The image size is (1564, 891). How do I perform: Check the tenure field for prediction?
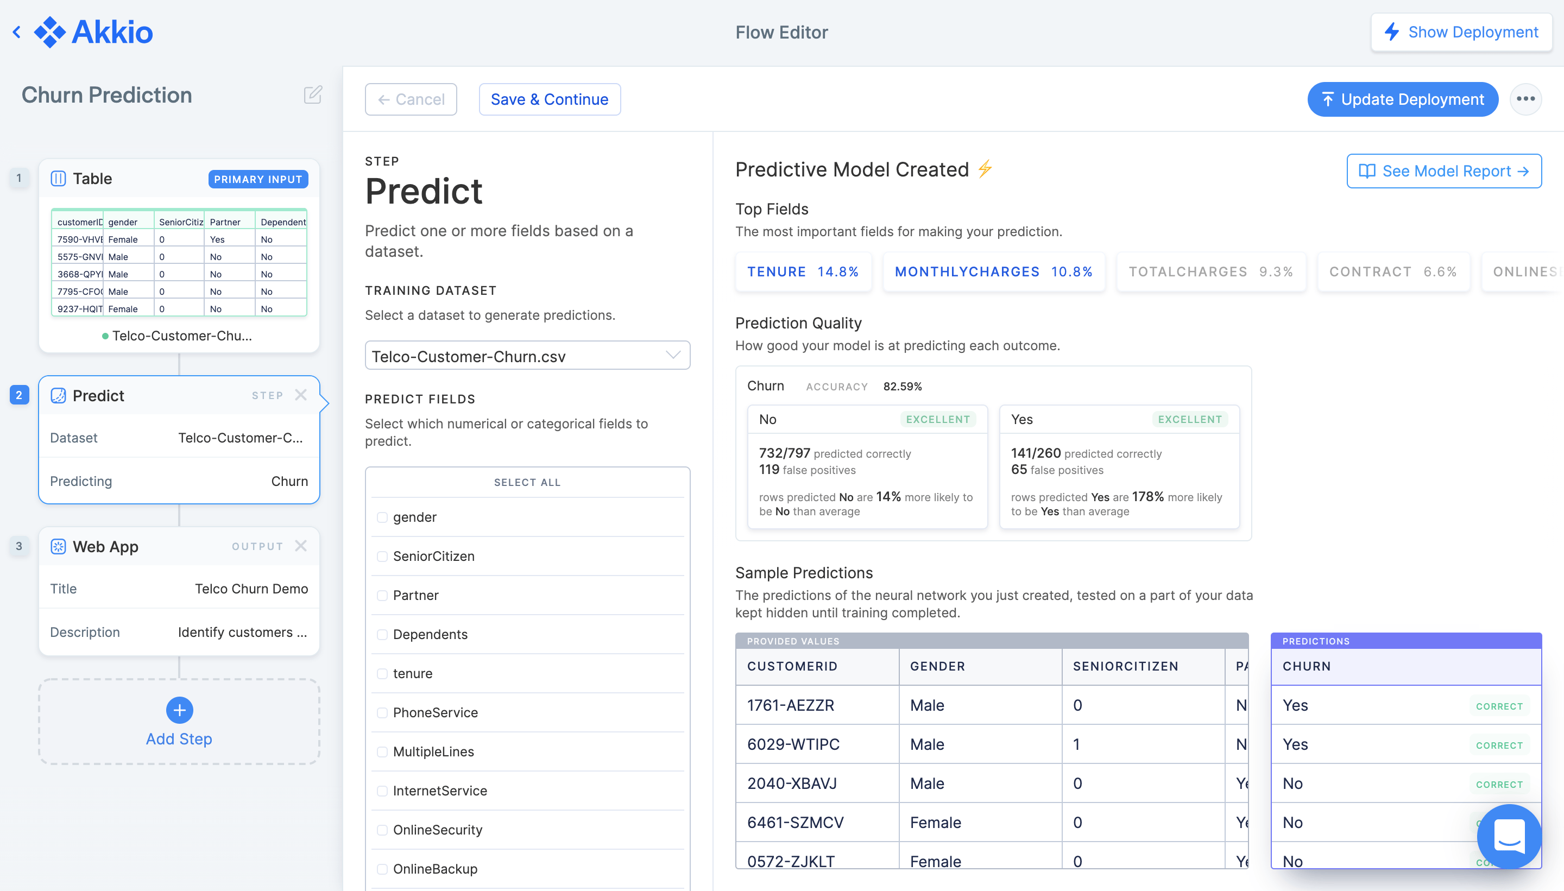(x=383, y=673)
